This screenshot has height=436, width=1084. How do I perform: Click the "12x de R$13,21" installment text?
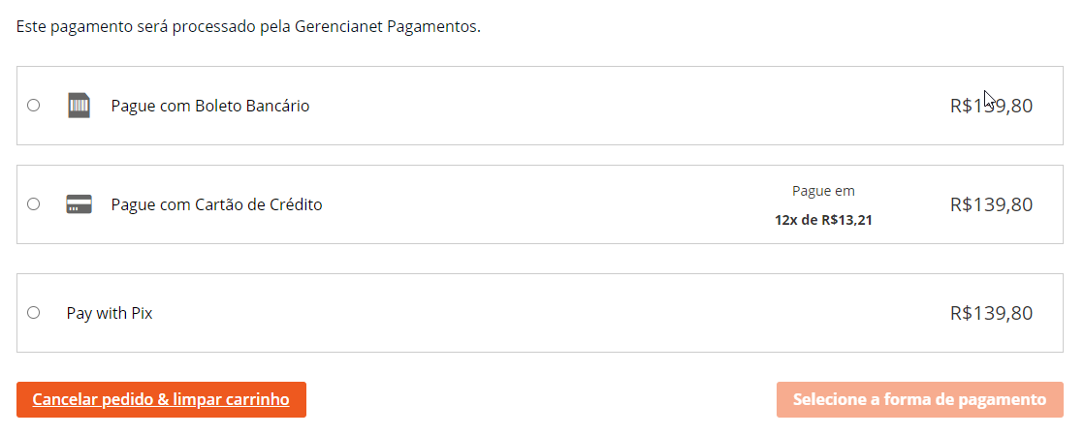(x=823, y=220)
